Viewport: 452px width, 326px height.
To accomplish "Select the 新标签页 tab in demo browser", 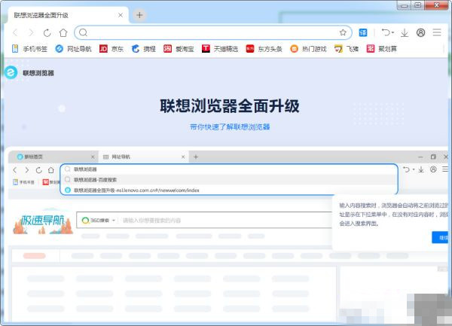I will 53,157.
